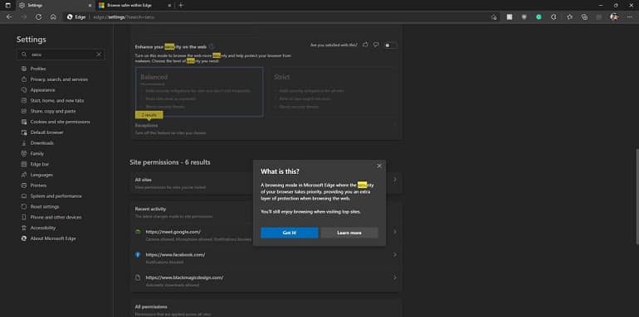Click thumbs up feedback icon
Screen dimensions: 639x317
click(x=365, y=45)
